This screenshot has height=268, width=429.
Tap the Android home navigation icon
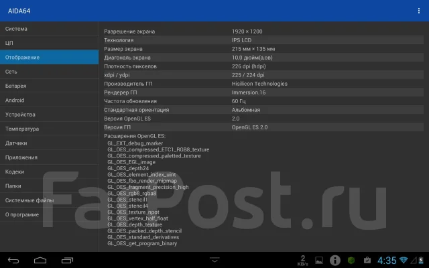click(40, 261)
